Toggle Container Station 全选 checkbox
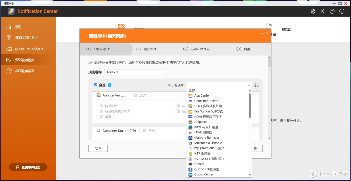This screenshot has width=351, height=181. pos(145,131)
